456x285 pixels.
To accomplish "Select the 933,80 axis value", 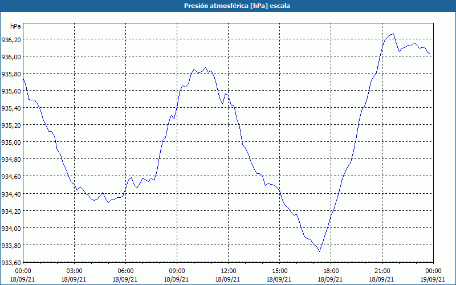I will (x=11, y=246).
